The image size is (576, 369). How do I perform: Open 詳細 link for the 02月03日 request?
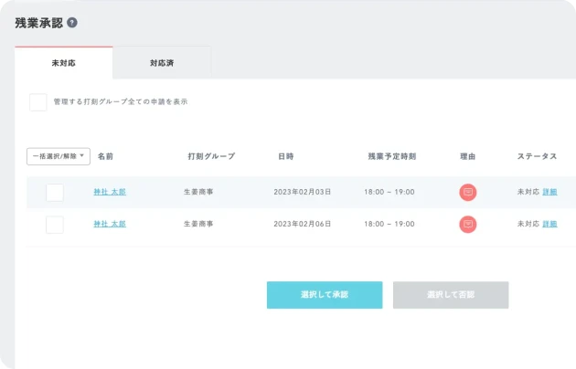[x=549, y=192]
